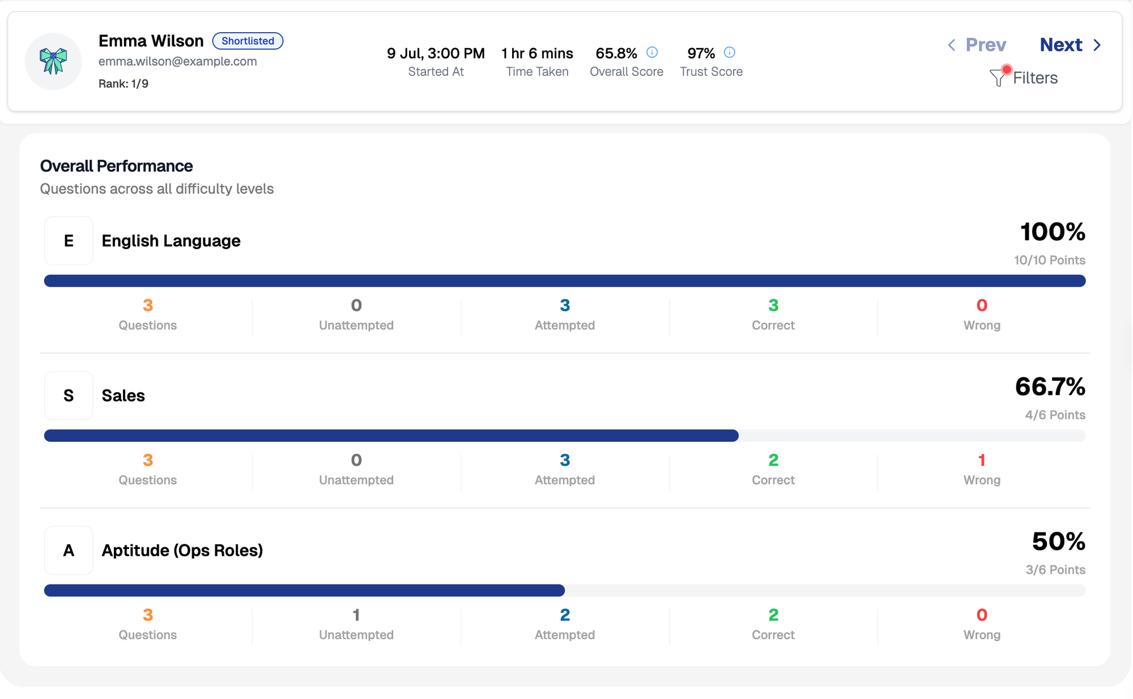Click Sales Wrong count of 1

[981, 460]
